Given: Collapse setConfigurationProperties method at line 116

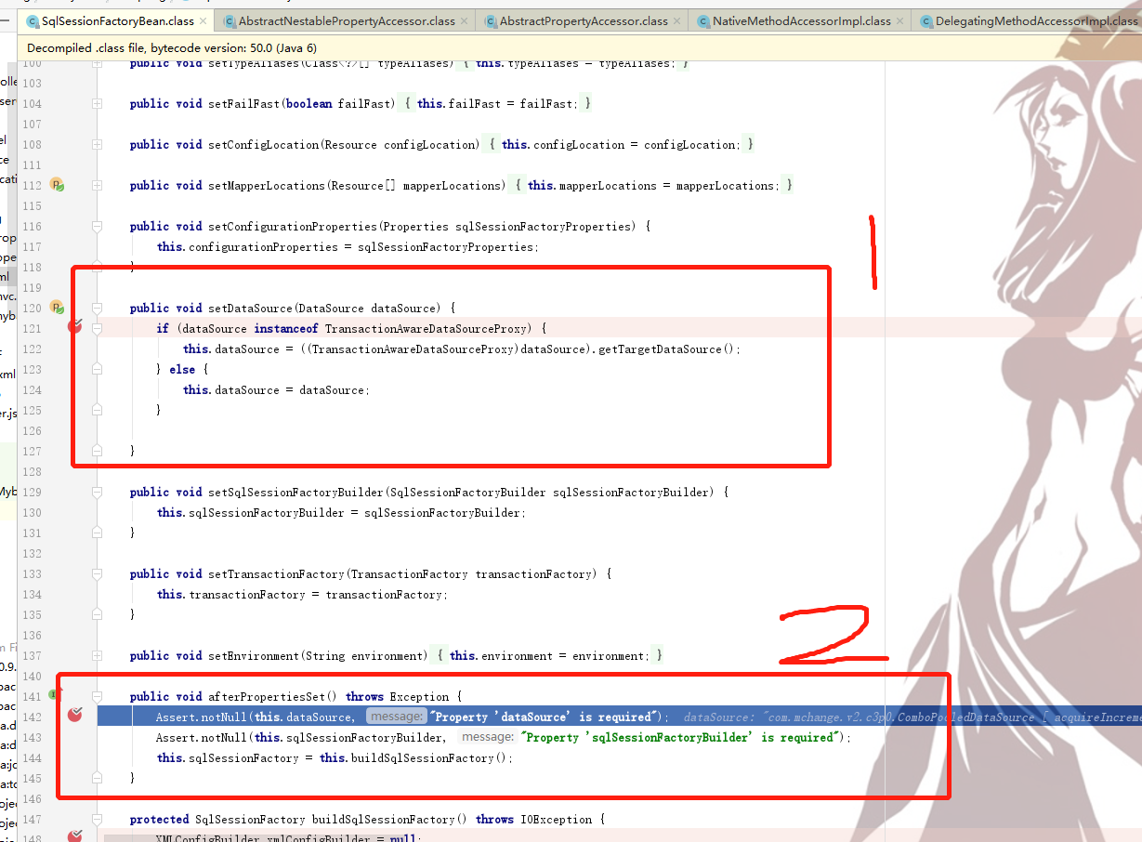Looking at the screenshot, I should pos(97,226).
